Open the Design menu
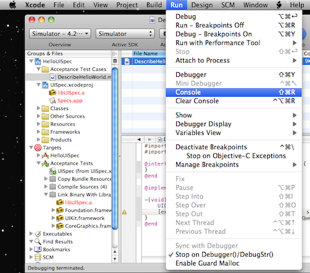Screen dimensions: 310x273 pyautogui.click(x=202, y=5)
